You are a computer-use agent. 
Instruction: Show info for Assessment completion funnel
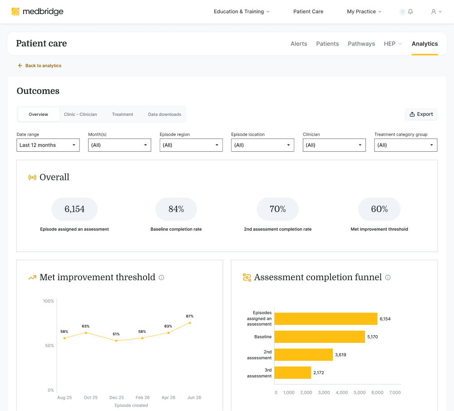click(x=388, y=277)
